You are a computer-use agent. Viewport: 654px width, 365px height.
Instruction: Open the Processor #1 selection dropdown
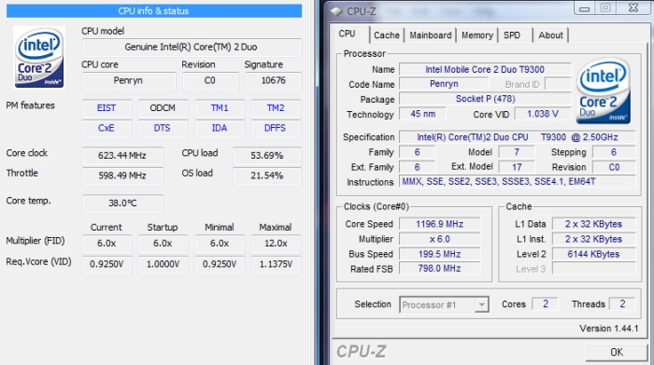pyautogui.click(x=444, y=305)
